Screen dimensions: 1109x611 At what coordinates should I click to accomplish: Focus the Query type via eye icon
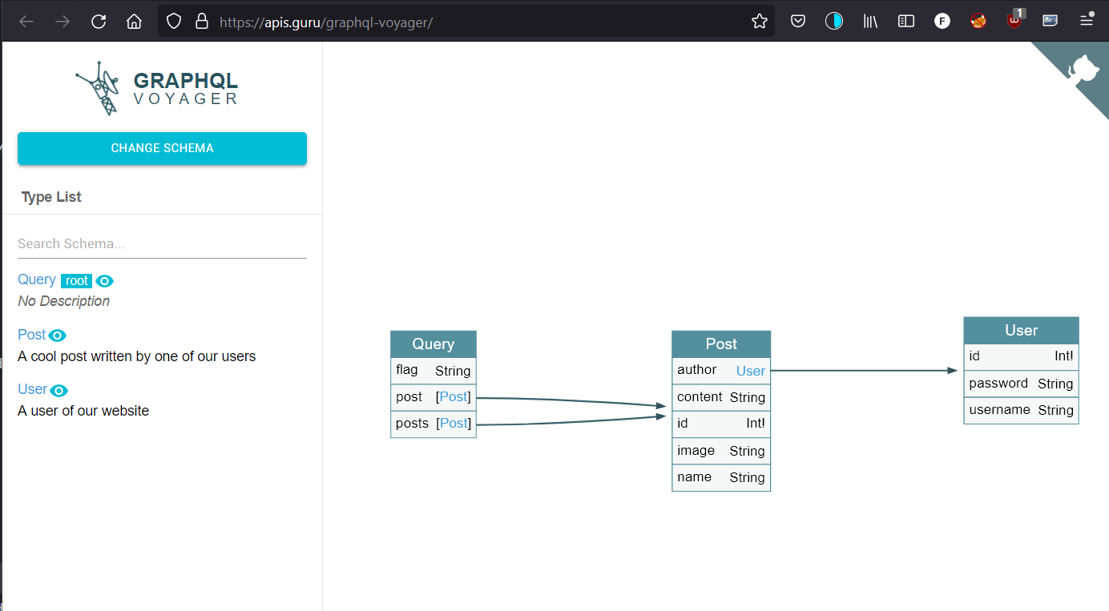(x=105, y=281)
